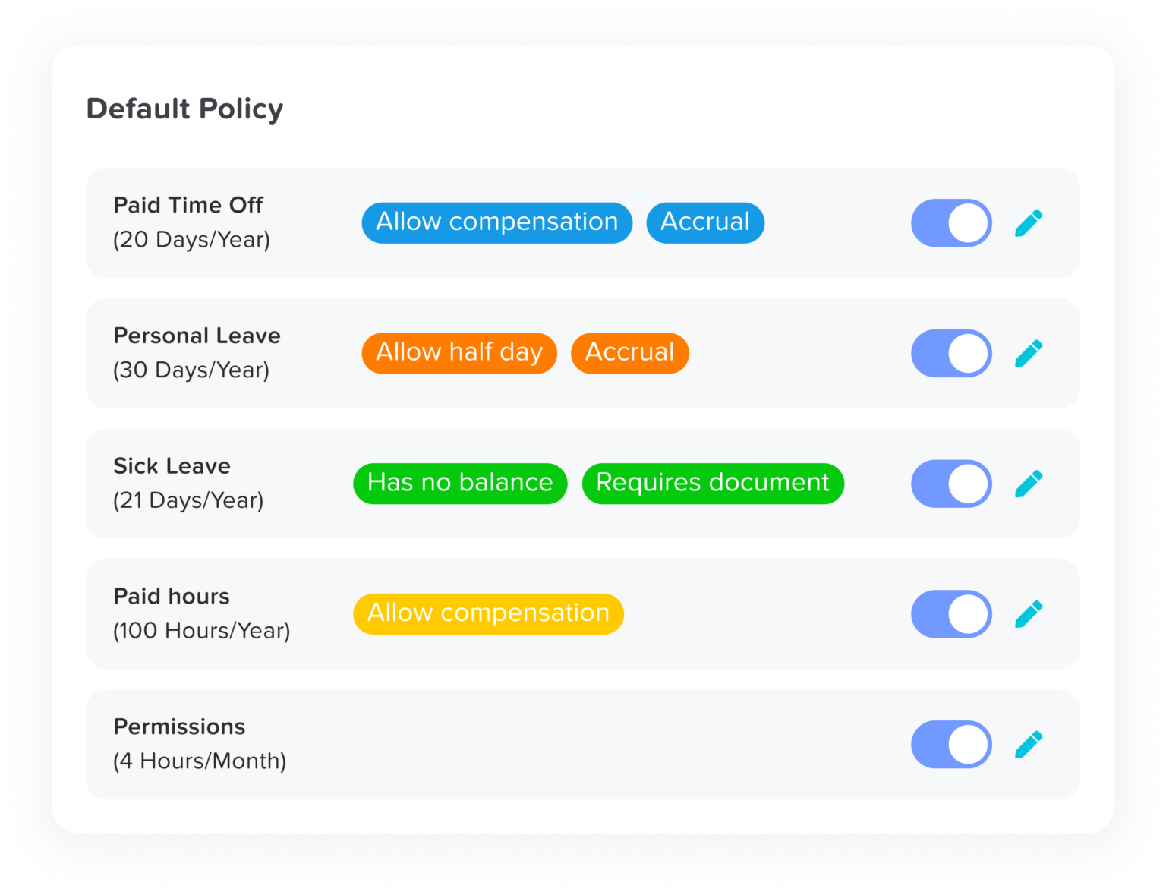Switch off the Paid hours policy

(x=950, y=614)
